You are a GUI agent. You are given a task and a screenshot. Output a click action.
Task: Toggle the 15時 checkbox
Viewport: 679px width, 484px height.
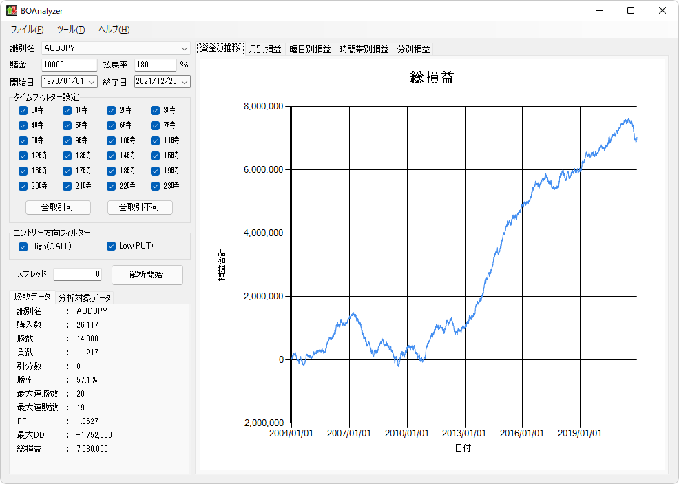click(x=156, y=156)
